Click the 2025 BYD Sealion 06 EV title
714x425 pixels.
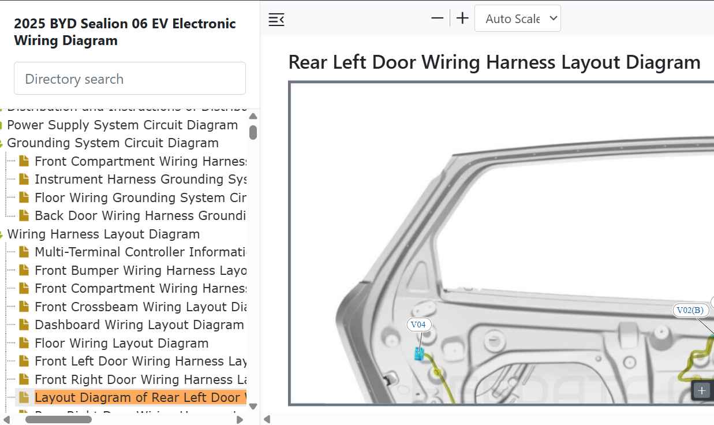pyautogui.click(x=125, y=32)
